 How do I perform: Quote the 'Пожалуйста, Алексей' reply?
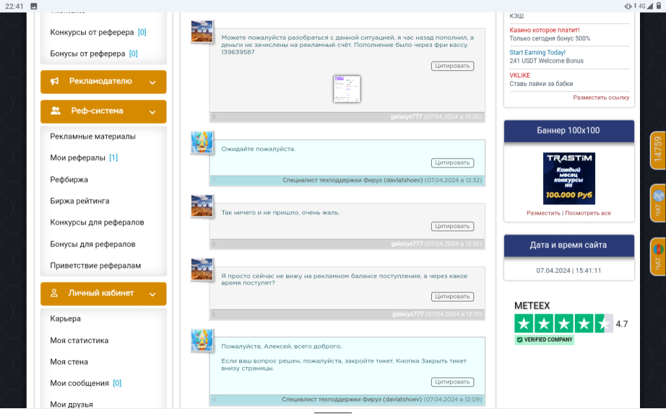click(x=453, y=382)
